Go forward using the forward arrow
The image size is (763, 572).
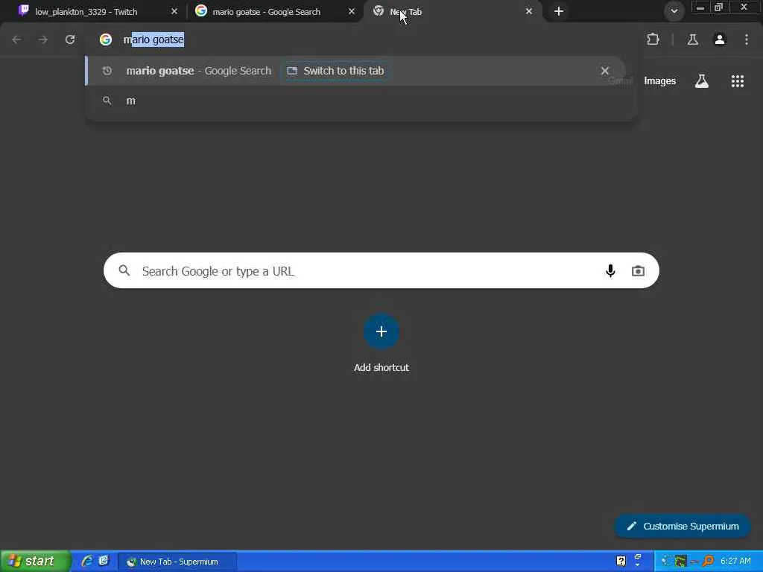click(42, 39)
